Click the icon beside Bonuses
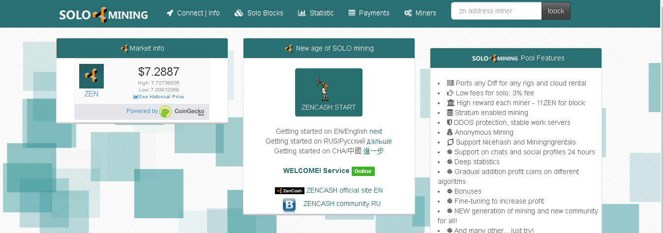The image size is (663, 233). [450, 191]
